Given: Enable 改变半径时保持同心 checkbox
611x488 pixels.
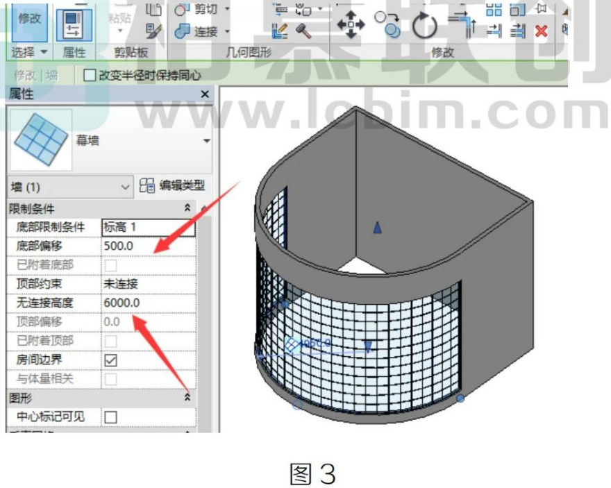Looking at the screenshot, I should (x=90, y=75).
